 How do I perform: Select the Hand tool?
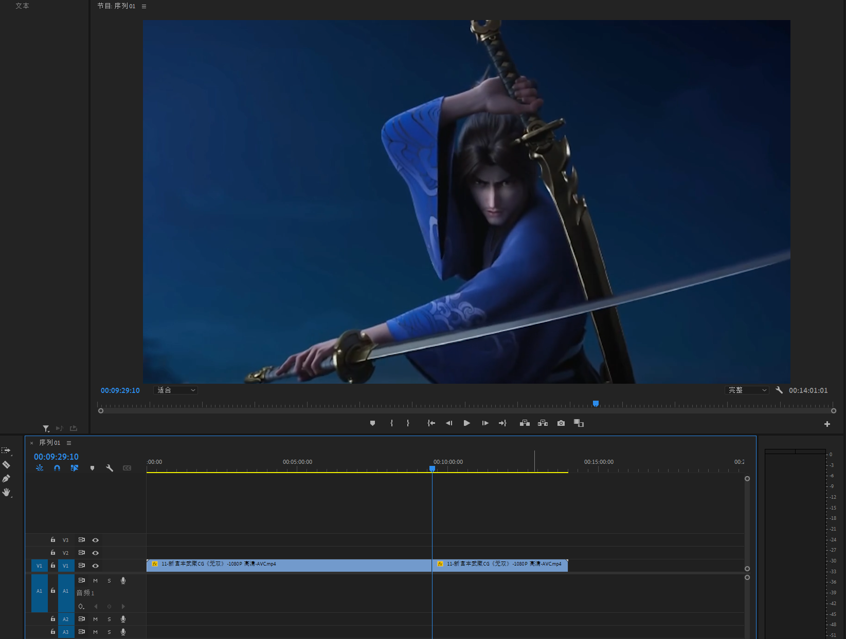click(x=6, y=492)
